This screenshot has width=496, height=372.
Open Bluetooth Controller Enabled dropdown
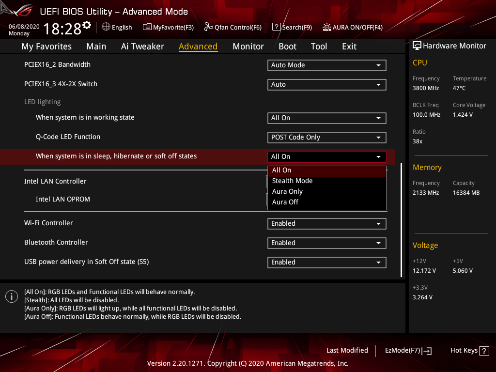point(327,243)
